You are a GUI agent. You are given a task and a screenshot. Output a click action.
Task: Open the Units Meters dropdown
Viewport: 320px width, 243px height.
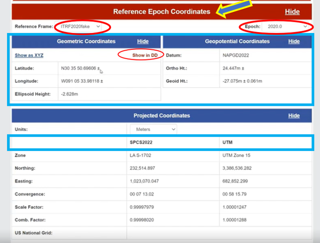153,129
